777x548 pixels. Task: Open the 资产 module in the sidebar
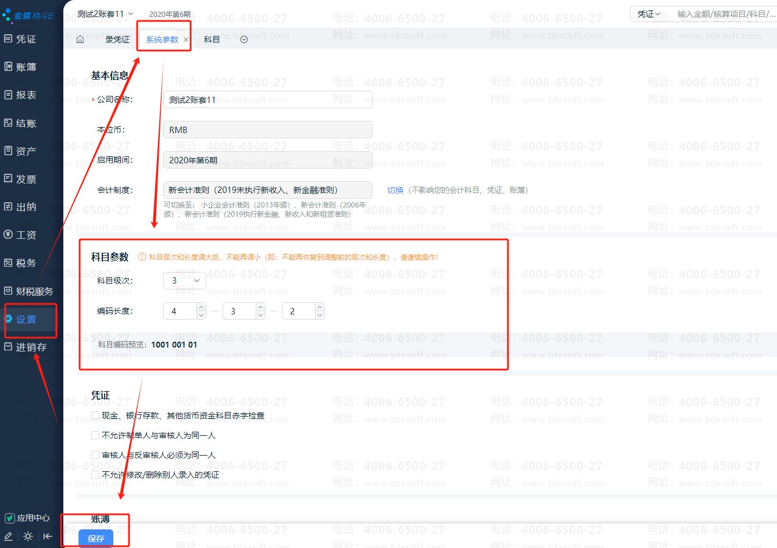click(x=21, y=151)
